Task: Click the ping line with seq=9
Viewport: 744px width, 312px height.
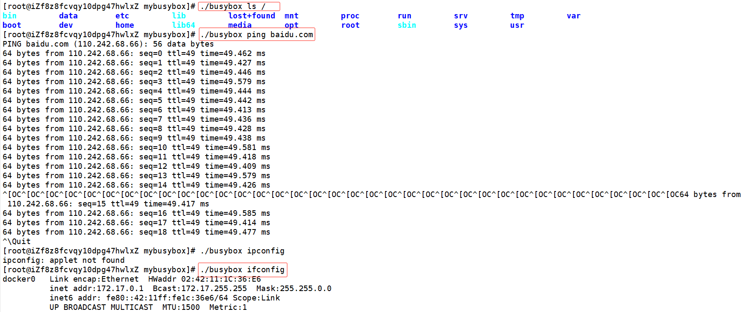Action: [134, 138]
